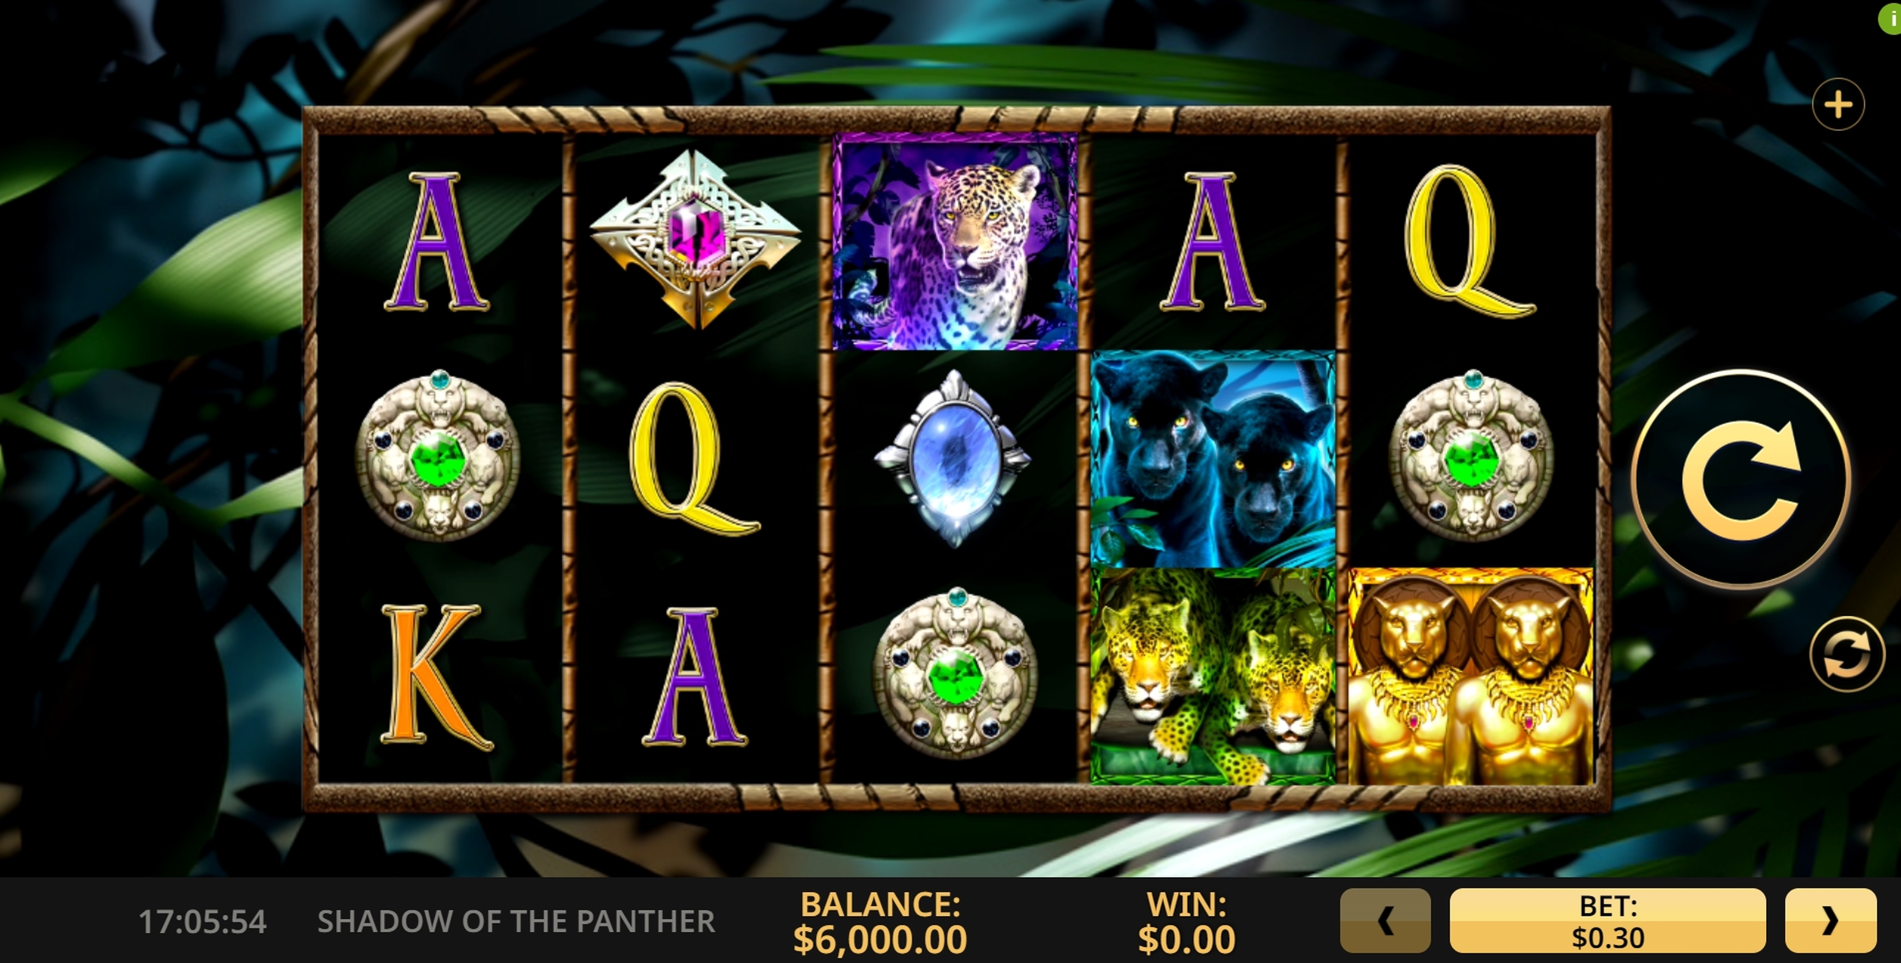Click the orange K symbol on reel one

tap(436, 677)
